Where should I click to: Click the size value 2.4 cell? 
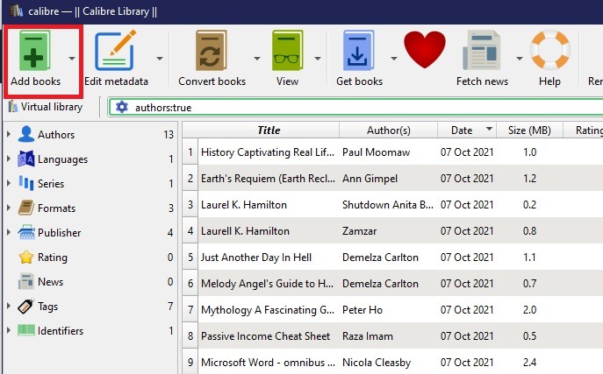pyautogui.click(x=529, y=362)
